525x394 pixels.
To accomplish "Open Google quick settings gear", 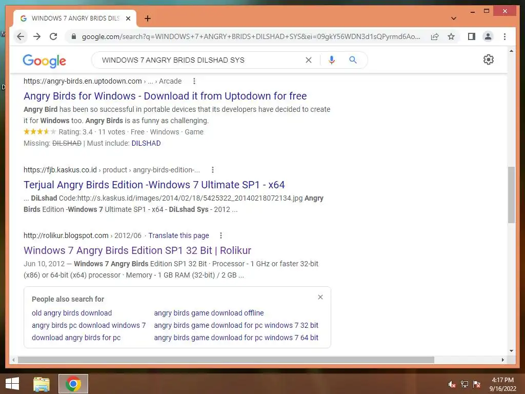I will [x=489, y=60].
